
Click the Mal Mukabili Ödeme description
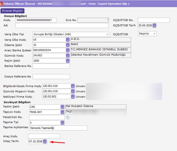coord(96,107)
